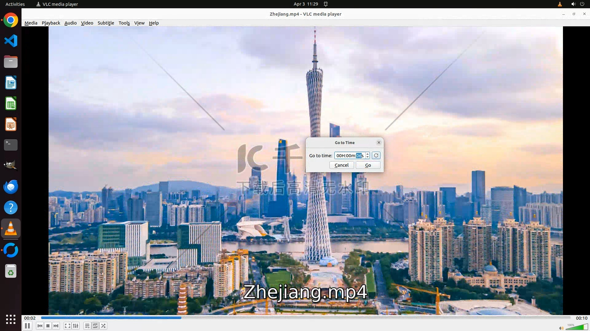
Task: Open the system power menu in top bar
Action: click(582, 4)
